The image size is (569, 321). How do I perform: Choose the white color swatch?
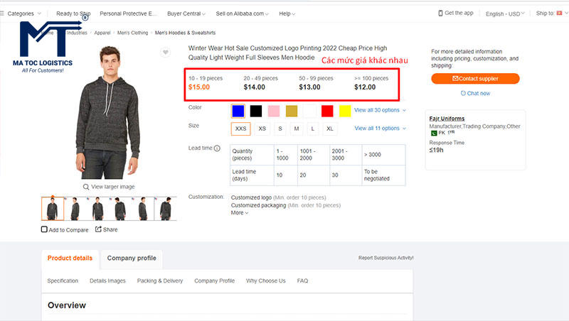309,111
